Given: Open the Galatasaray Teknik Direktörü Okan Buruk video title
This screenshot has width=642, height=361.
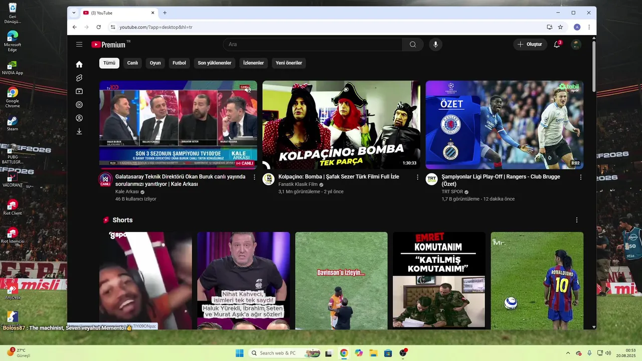Looking at the screenshot, I should click(180, 180).
